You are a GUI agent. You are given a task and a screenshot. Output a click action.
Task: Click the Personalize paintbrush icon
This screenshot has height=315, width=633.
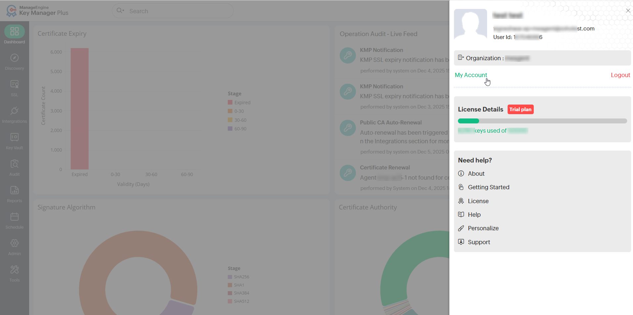pyautogui.click(x=461, y=228)
